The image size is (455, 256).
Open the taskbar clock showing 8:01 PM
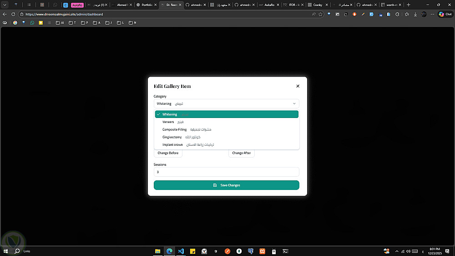coord(435,251)
